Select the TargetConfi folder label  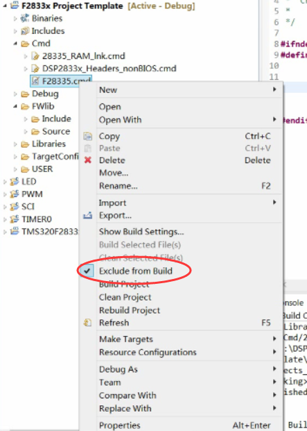55,157
